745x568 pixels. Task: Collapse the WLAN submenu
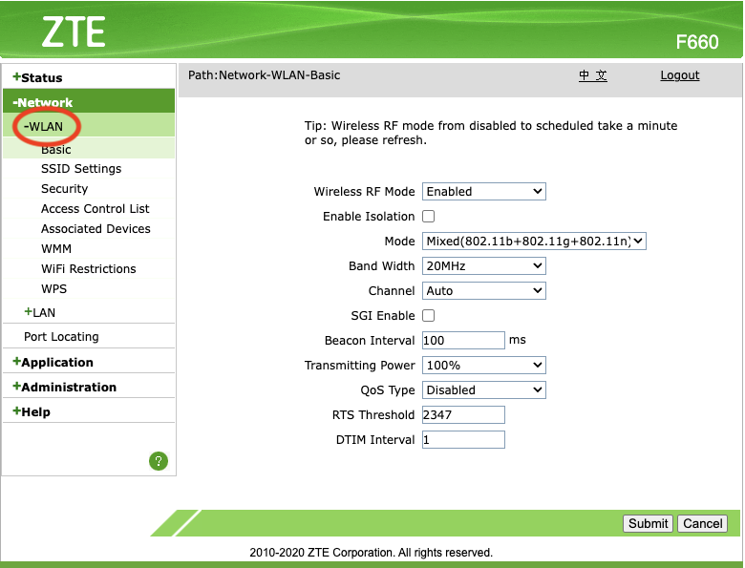coord(43,126)
